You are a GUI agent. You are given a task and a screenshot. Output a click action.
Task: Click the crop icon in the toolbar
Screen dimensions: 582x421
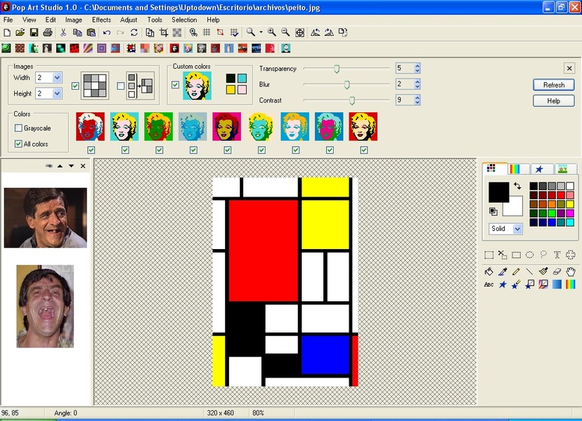coord(164,32)
